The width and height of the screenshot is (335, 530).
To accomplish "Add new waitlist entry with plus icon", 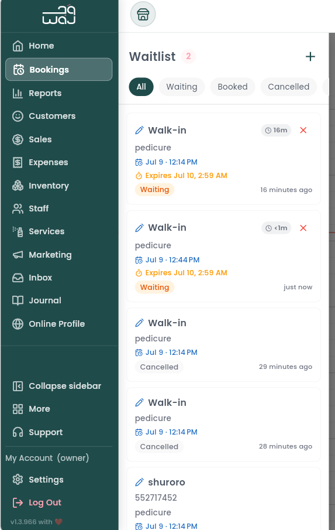I will coord(310,56).
